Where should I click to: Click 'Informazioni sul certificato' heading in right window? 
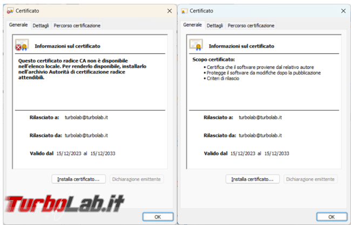point(241,46)
